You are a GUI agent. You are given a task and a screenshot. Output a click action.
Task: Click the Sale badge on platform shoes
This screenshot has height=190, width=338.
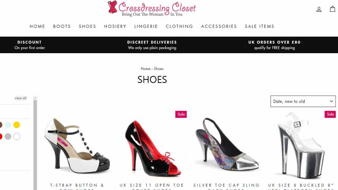pos(330,114)
